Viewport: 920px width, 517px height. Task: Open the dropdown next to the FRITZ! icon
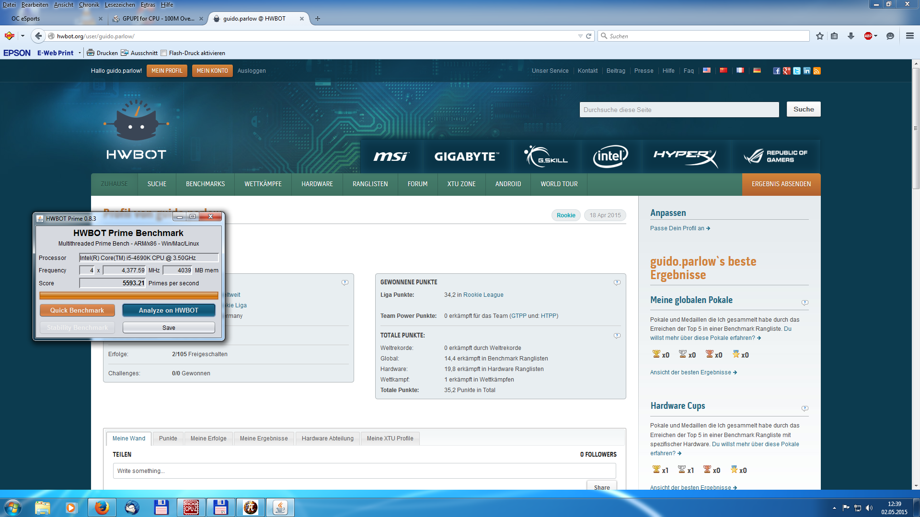(x=23, y=36)
